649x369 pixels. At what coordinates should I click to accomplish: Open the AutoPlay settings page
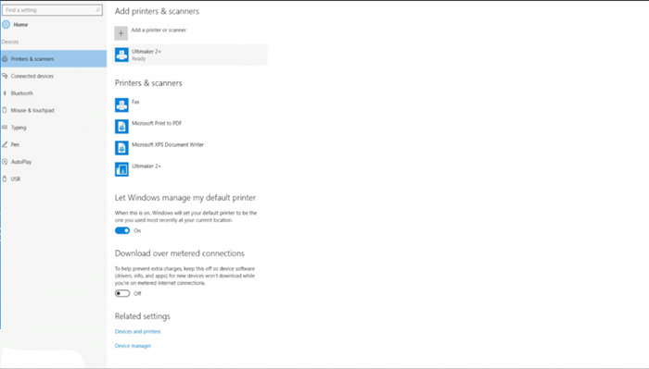click(x=54, y=162)
